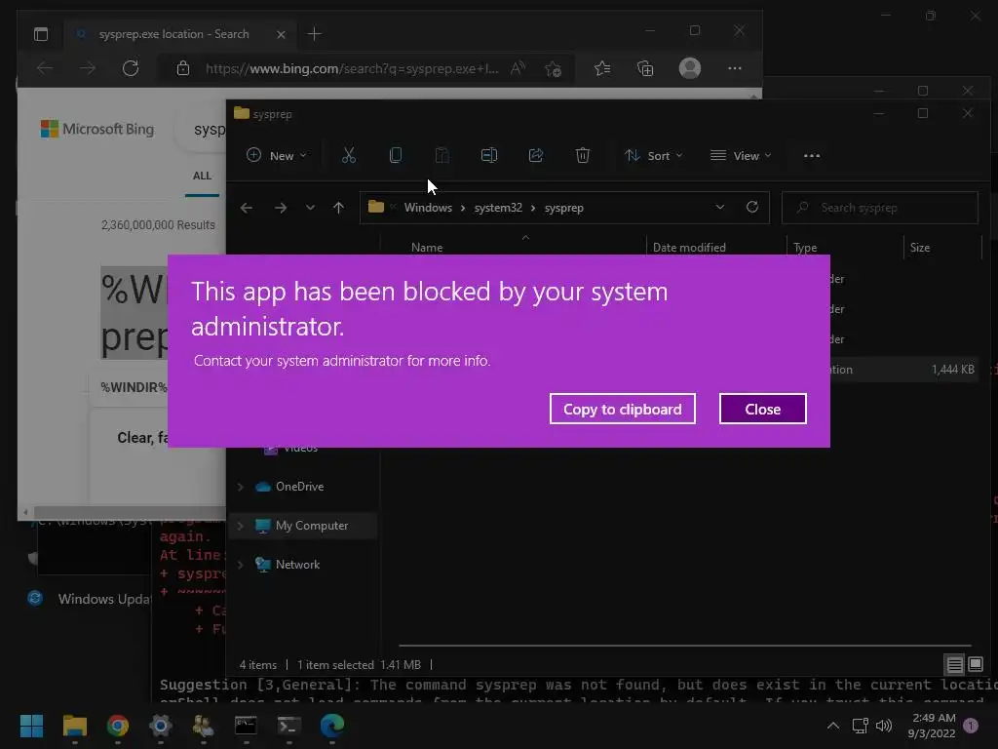Viewport: 998px width, 749px height.
Task: Click the Delete trash icon
Action: pyautogui.click(x=583, y=155)
